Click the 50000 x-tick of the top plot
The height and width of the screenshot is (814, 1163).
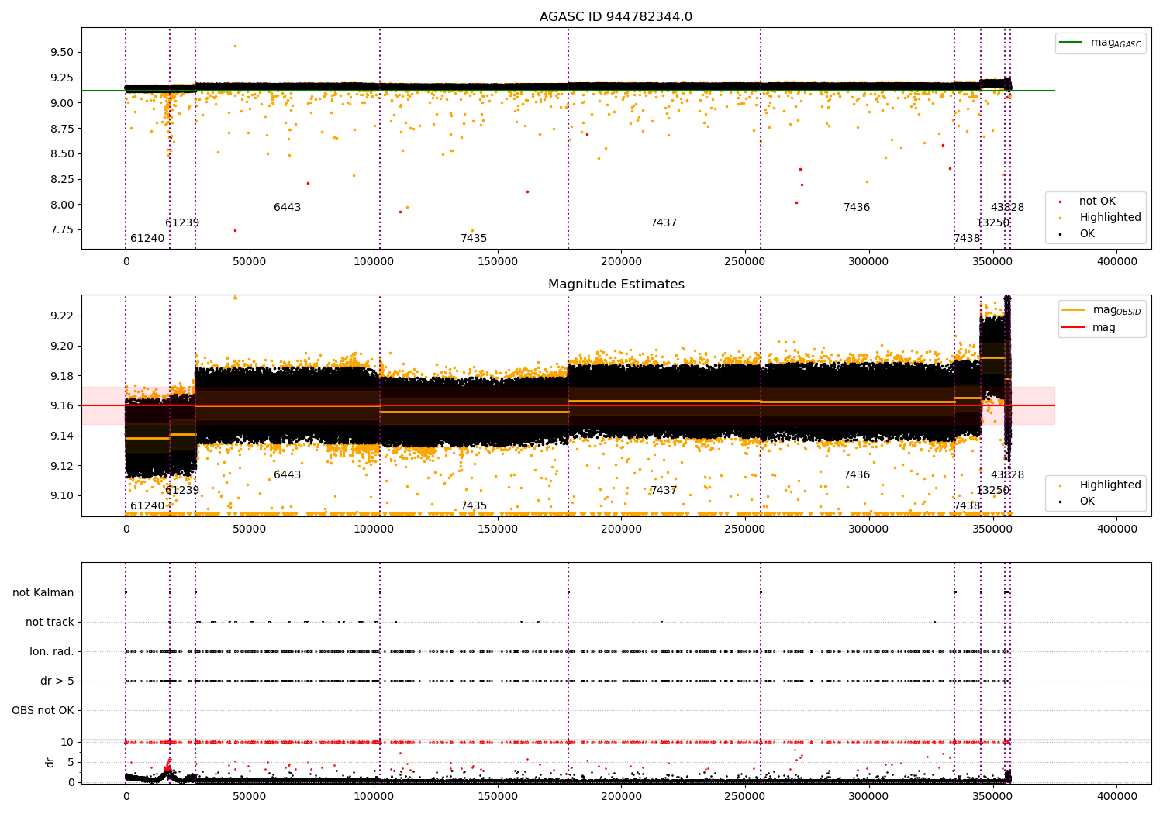(250, 262)
